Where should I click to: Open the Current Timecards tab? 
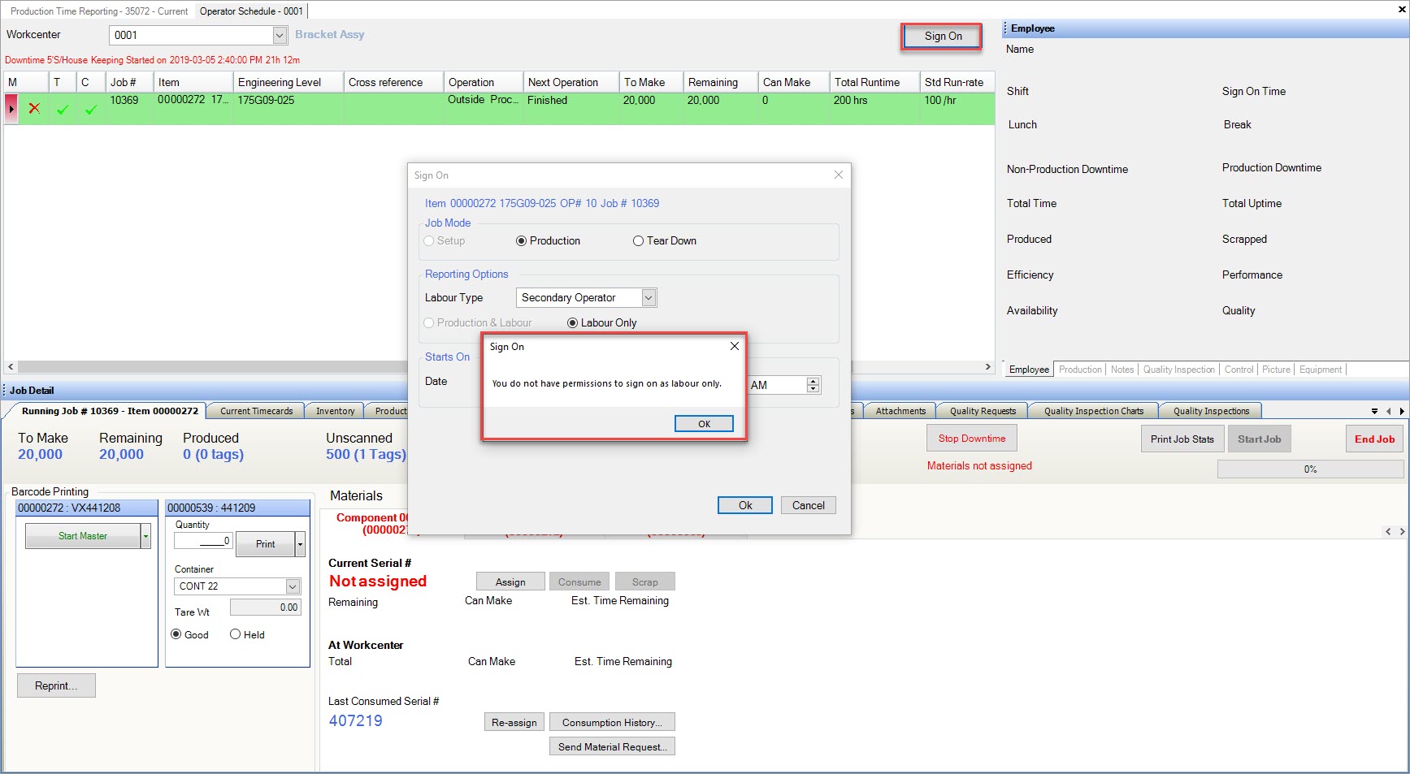tap(256, 411)
